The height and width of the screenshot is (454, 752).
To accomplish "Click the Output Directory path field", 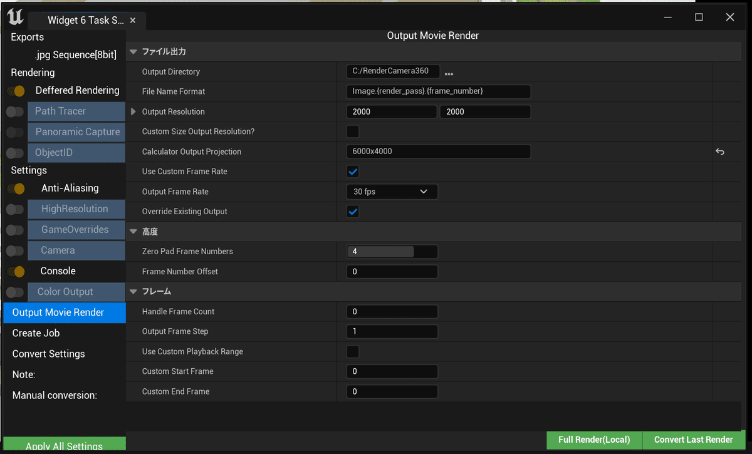I will tap(393, 71).
